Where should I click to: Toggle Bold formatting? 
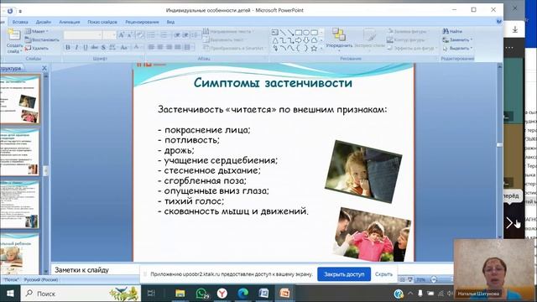point(68,47)
